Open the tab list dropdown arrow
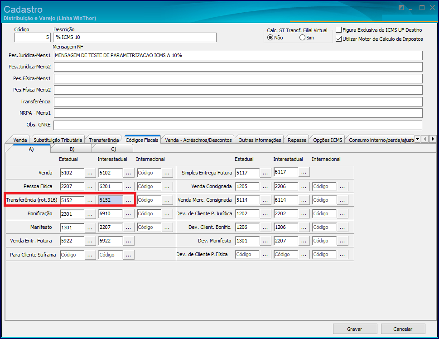The image size is (439, 339). click(x=417, y=139)
